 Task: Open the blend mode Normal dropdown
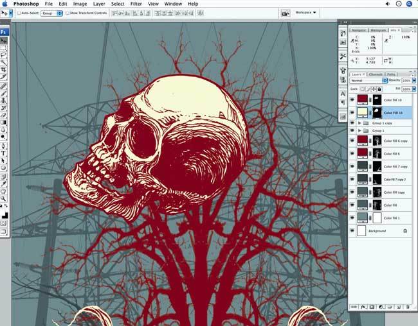pos(368,80)
